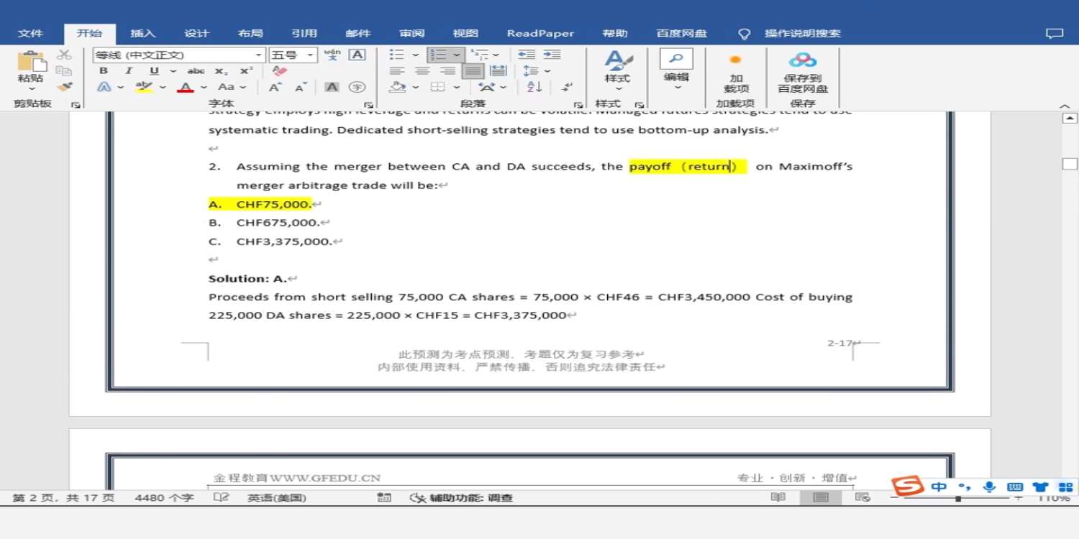
Task: Expand the font color dropdown arrow
Action: [204, 87]
